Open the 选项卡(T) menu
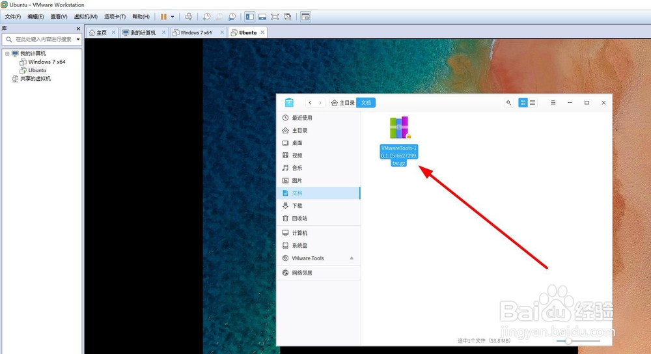 tap(115, 17)
